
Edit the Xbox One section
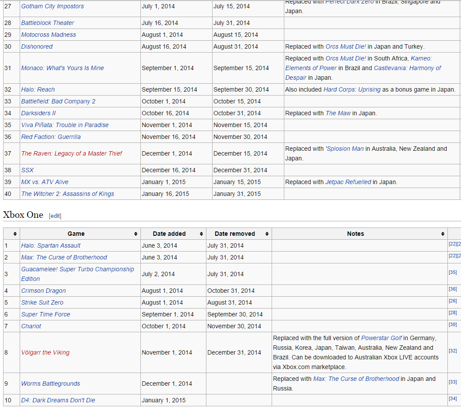tap(55, 216)
